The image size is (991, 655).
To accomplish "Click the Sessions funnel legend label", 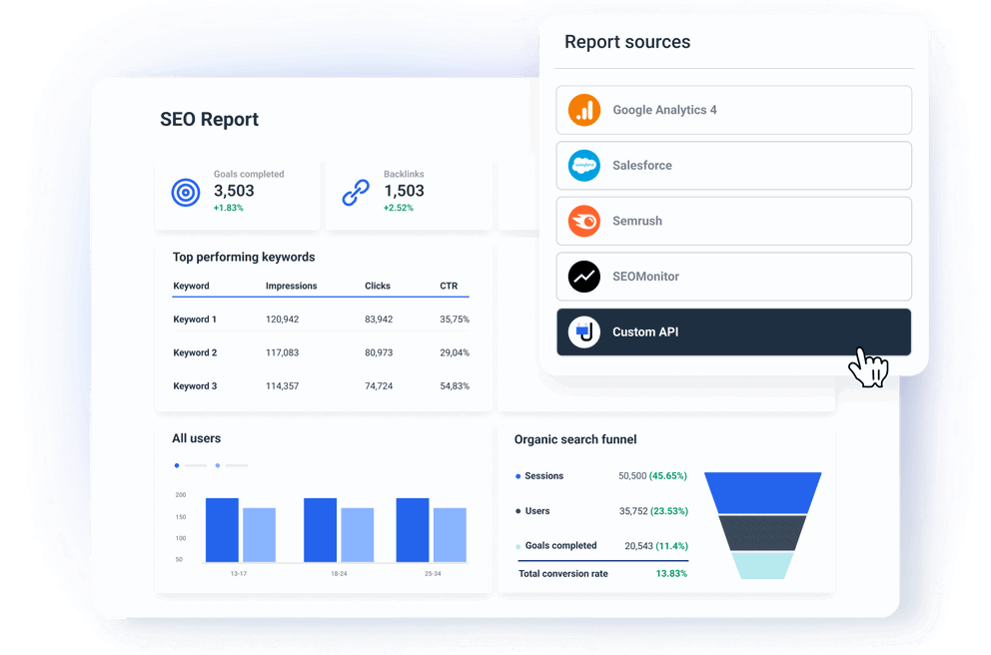I will [x=543, y=476].
